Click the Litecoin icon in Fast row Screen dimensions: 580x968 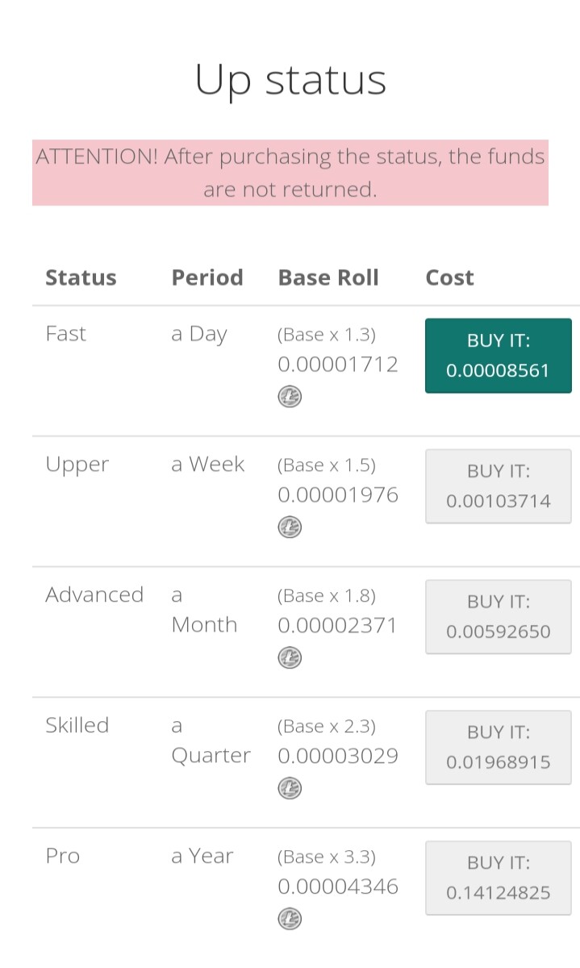click(x=290, y=396)
